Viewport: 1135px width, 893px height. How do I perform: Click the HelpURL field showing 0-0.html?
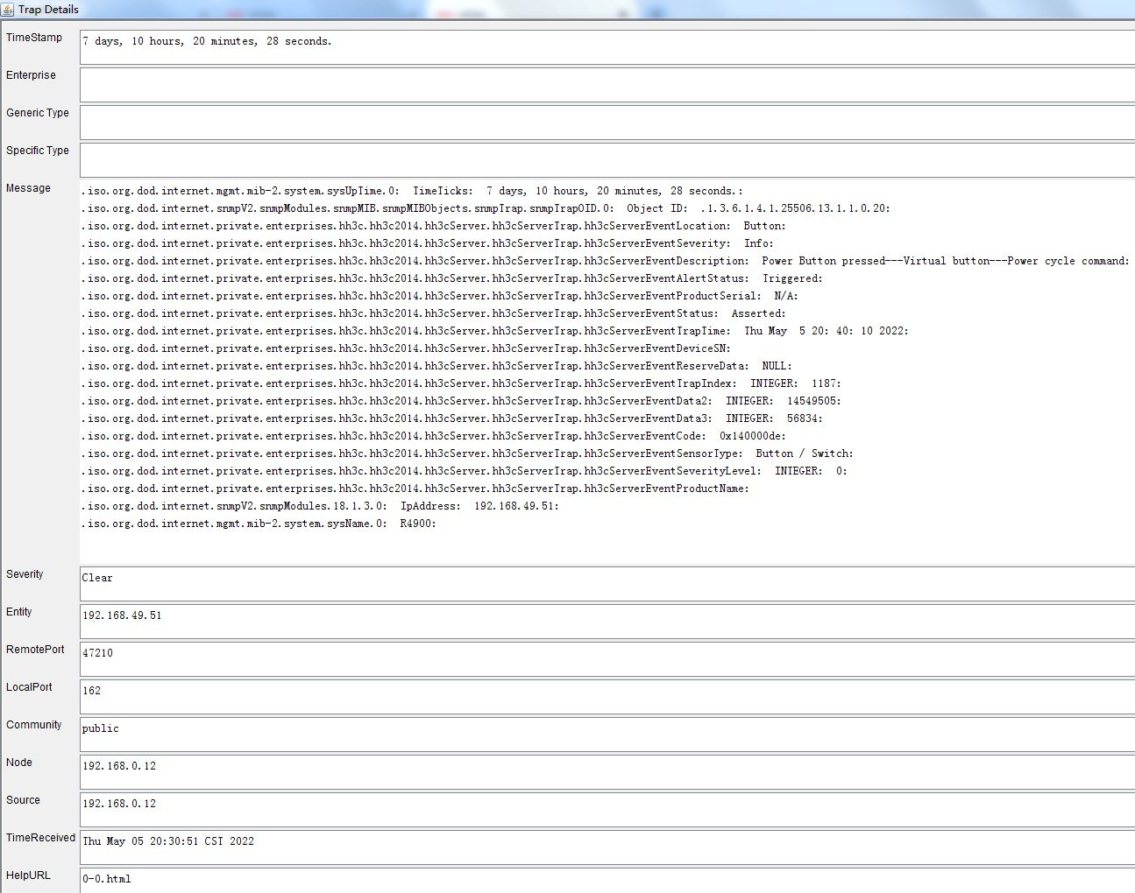607,880
